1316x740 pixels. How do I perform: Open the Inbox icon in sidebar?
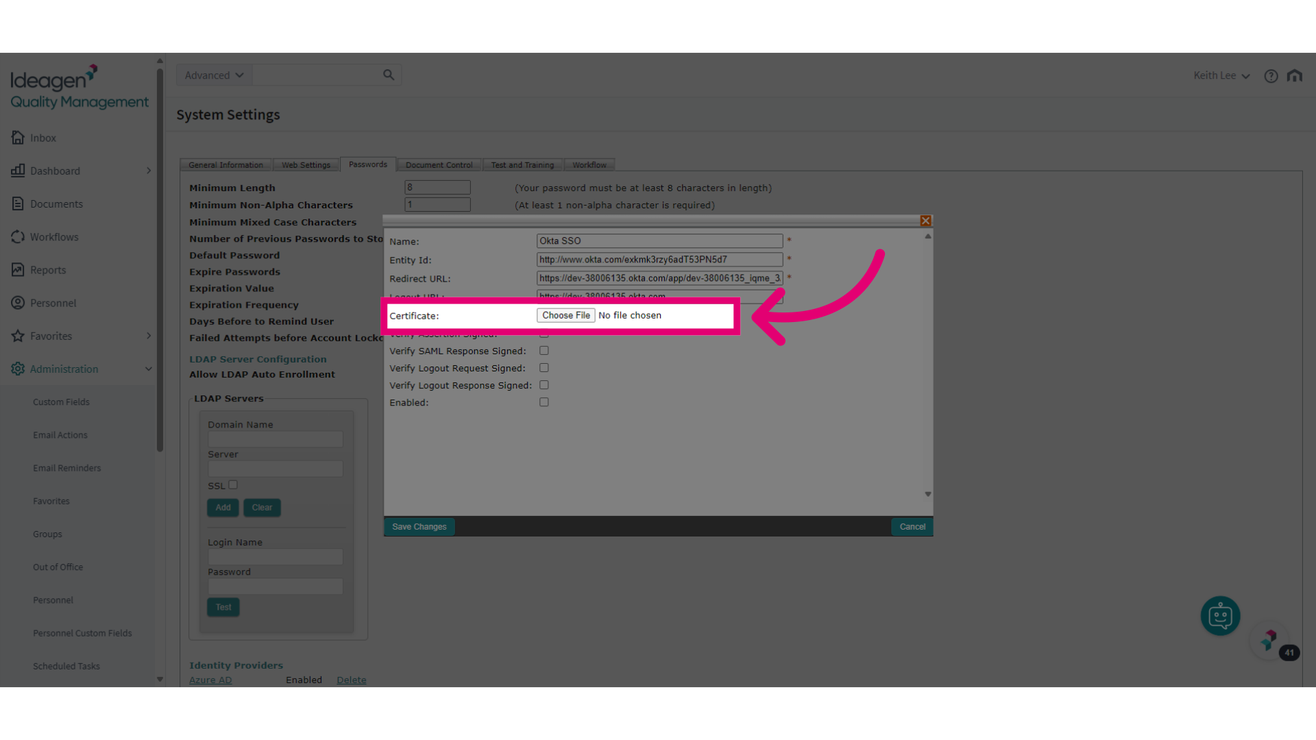[x=18, y=138]
